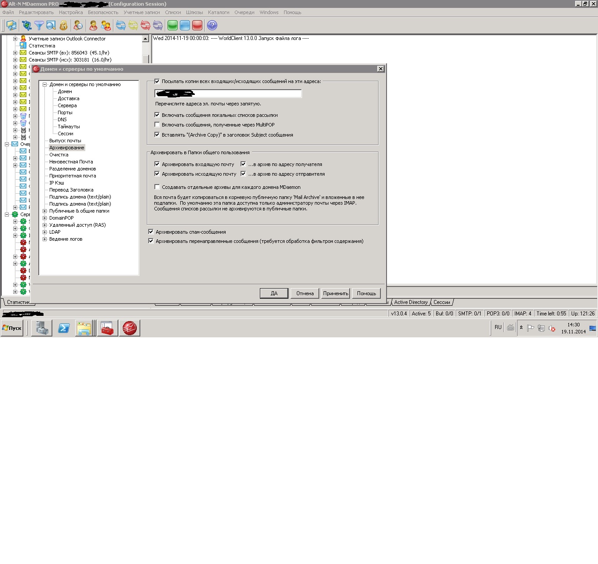
Task: Expand 'Сеансы SMTP (исх)' node in main window
Action: (15, 60)
